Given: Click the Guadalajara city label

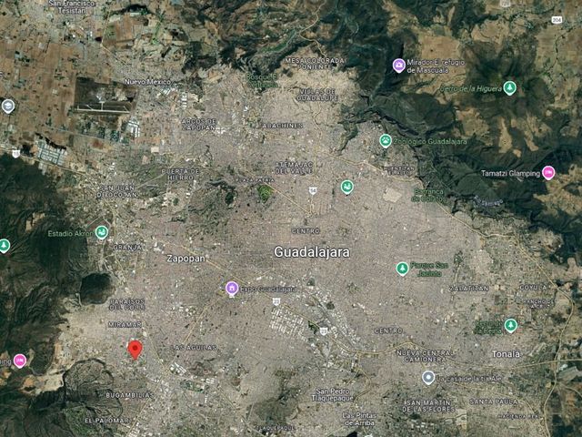Looking at the screenshot, I should 312,252.
